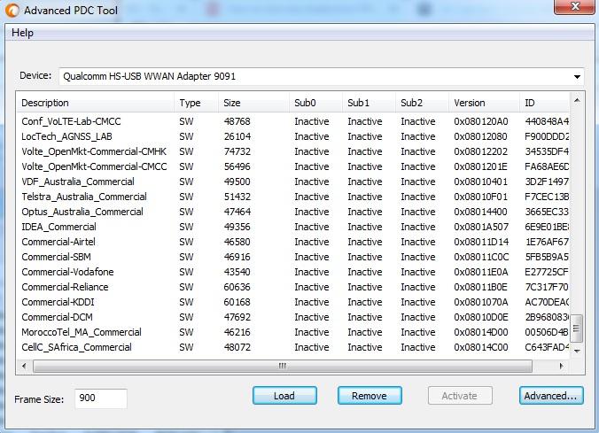
Task: Select the Conf_VoLTE-Lab-CMCC entry
Action: tap(71, 121)
